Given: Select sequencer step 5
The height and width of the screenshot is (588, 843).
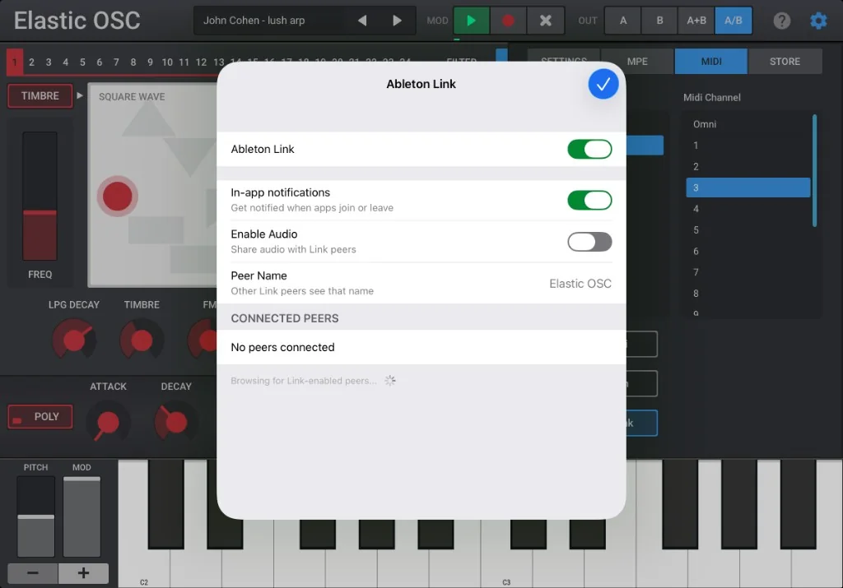Looking at the screenshot, I should coord(82,63).
